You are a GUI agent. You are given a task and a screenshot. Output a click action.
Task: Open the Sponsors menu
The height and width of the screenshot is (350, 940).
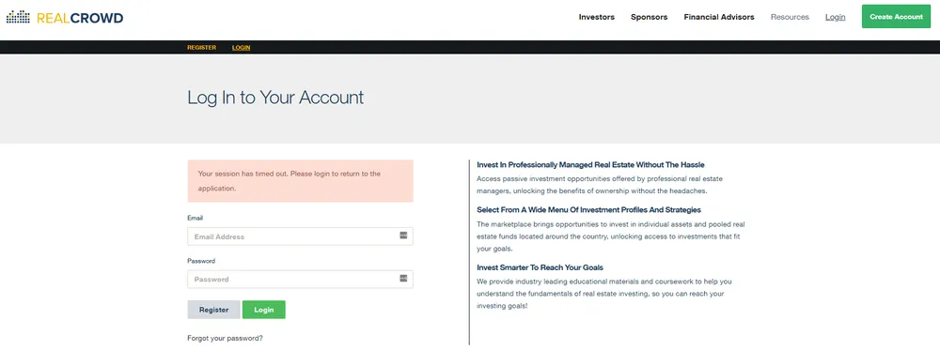pyautogui.click(x=649, y=17)
